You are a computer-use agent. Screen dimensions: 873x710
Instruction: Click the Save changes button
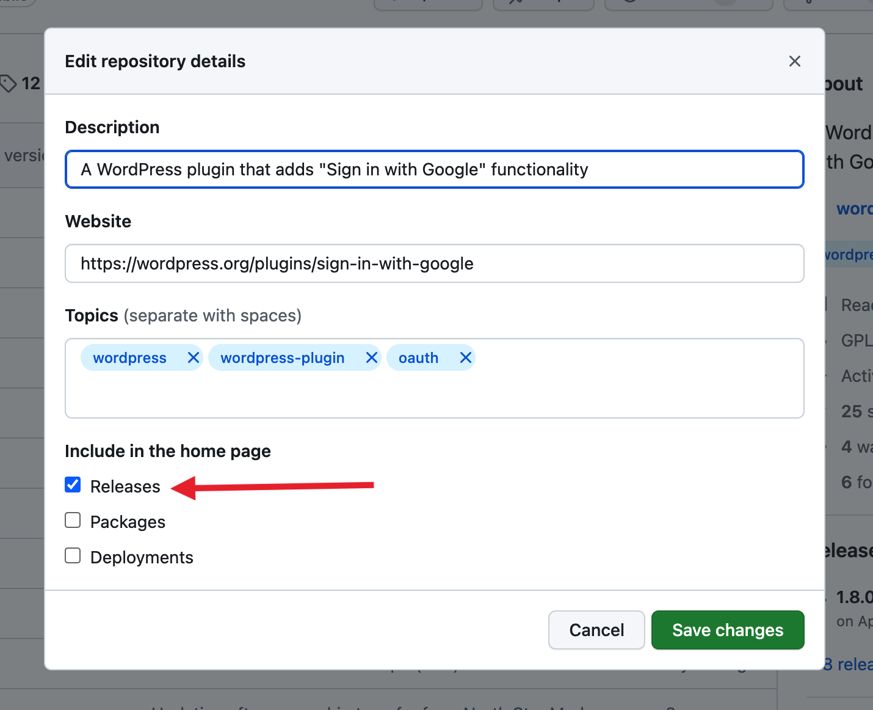(727, 630)
